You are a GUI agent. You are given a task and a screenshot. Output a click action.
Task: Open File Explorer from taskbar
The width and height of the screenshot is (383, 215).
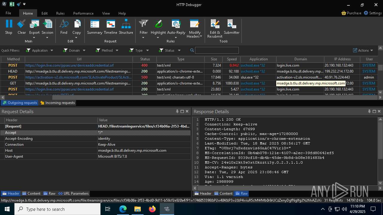pos(137,209)
